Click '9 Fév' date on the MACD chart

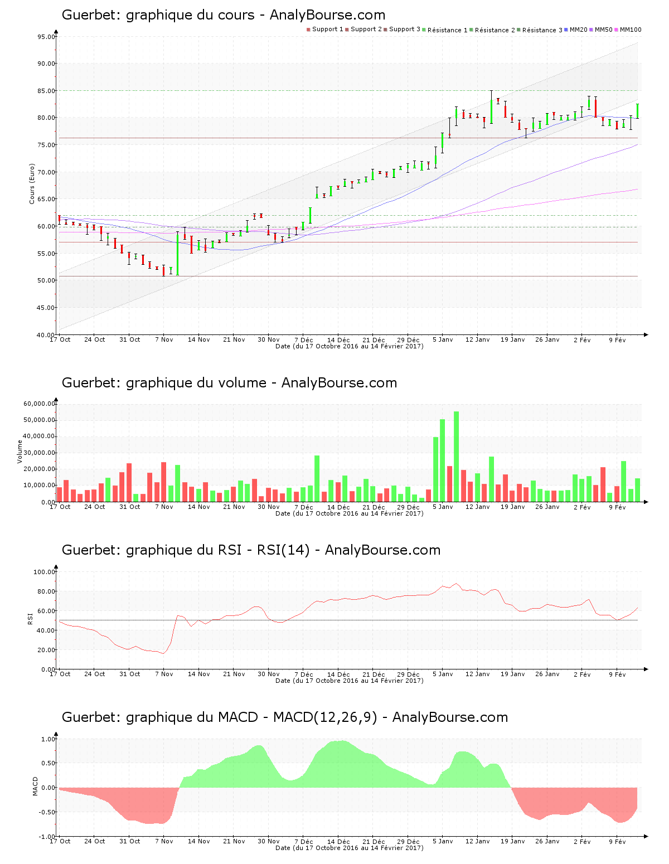coord(617,841)
